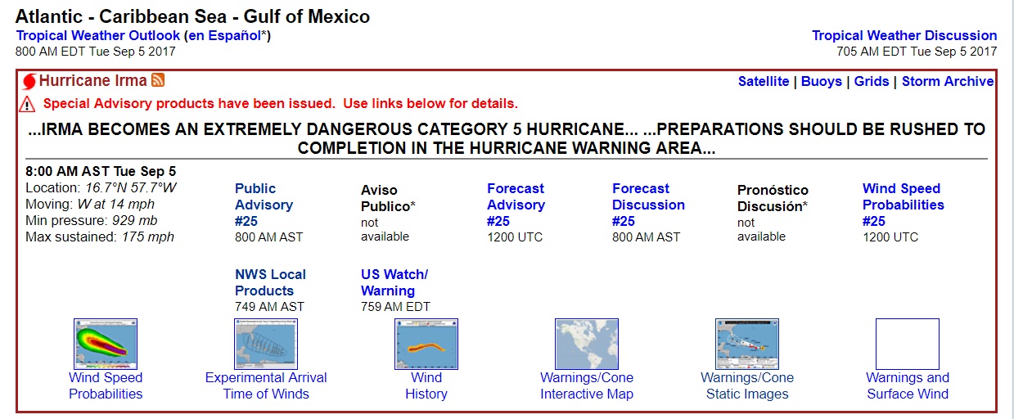Click Warnings/Cone Interactive Map caption link

(587, 385)
